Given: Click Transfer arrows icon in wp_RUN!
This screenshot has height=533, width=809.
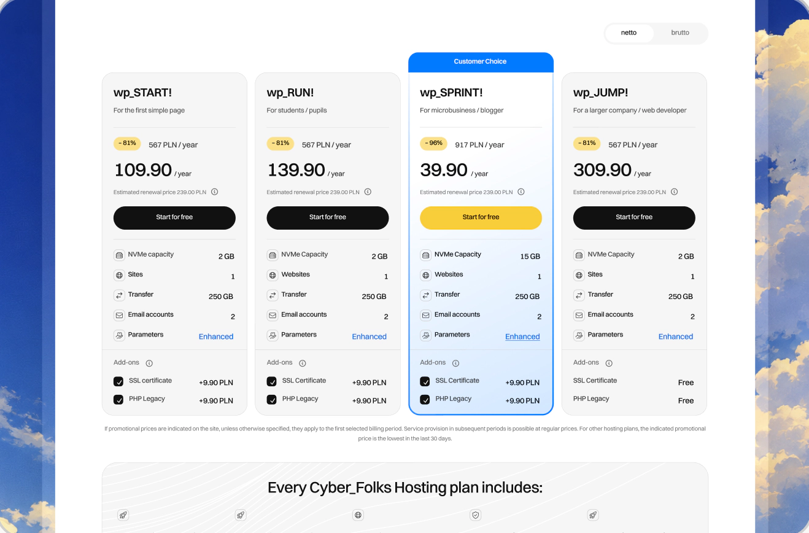Looking at the screenshot, I should (x=273, y=295).
